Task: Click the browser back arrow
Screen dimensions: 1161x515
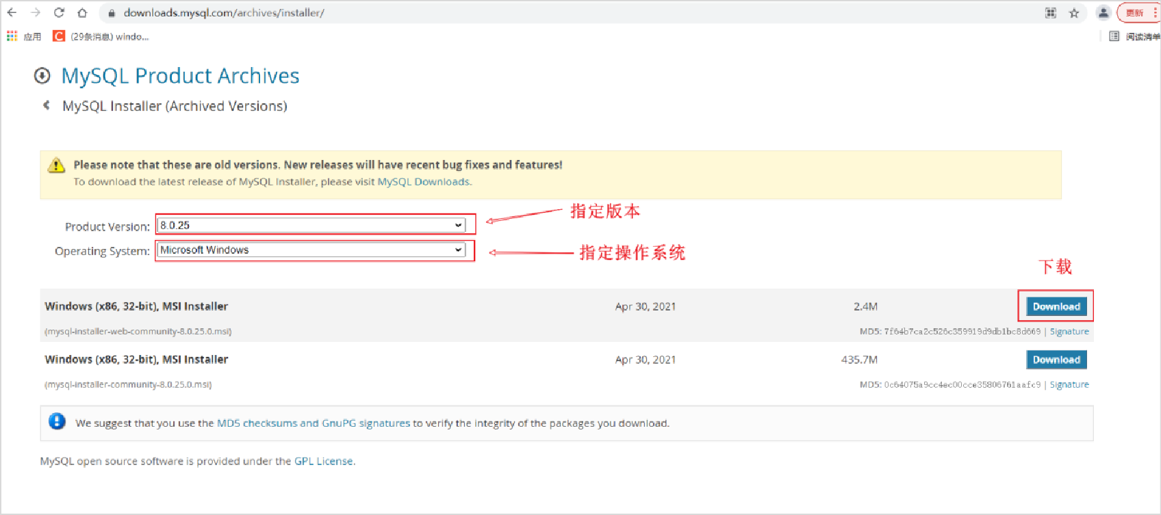Action: click(12, 12)
